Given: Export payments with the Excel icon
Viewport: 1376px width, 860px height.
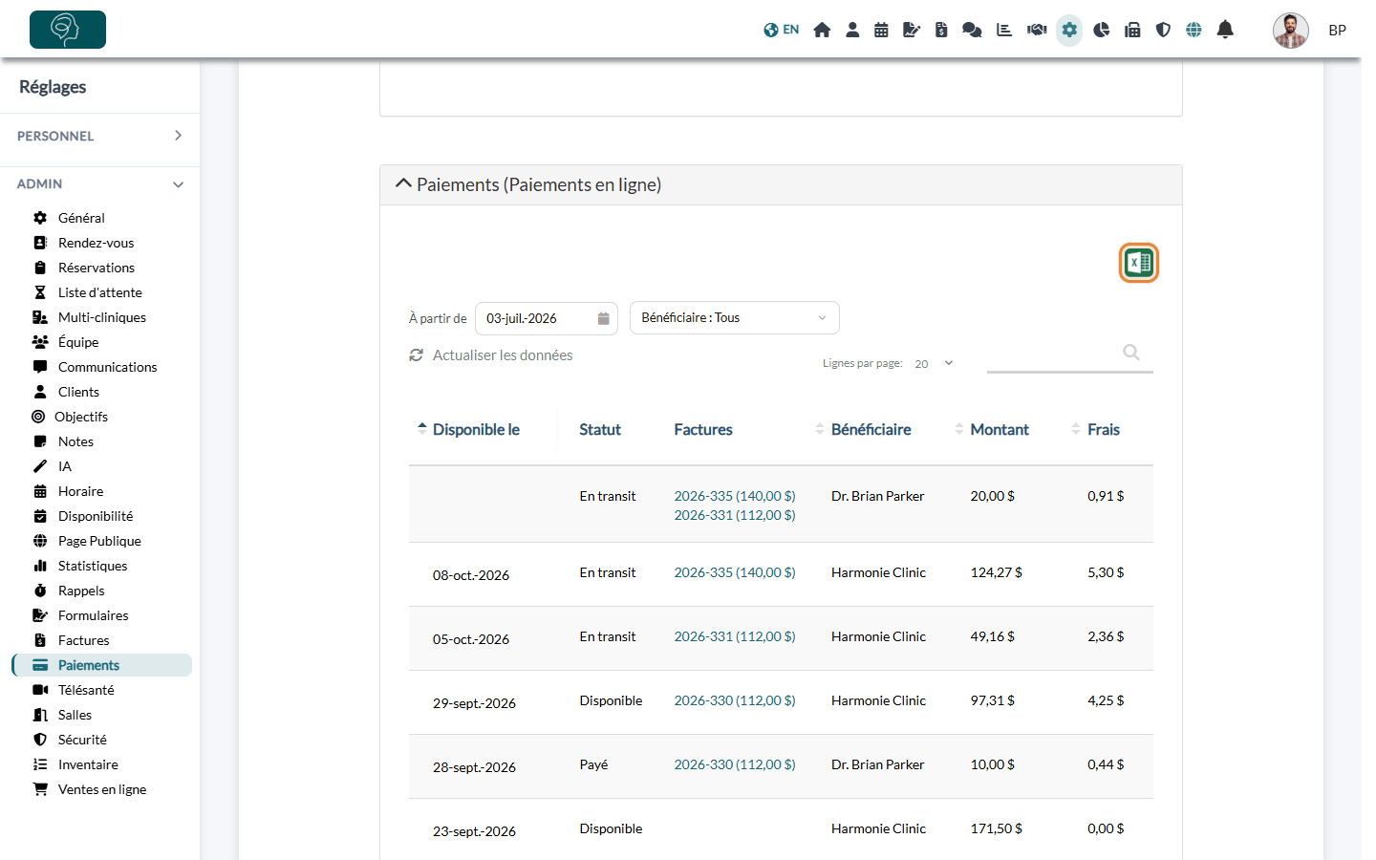Looking at the screenshot, I should 1138,263.
